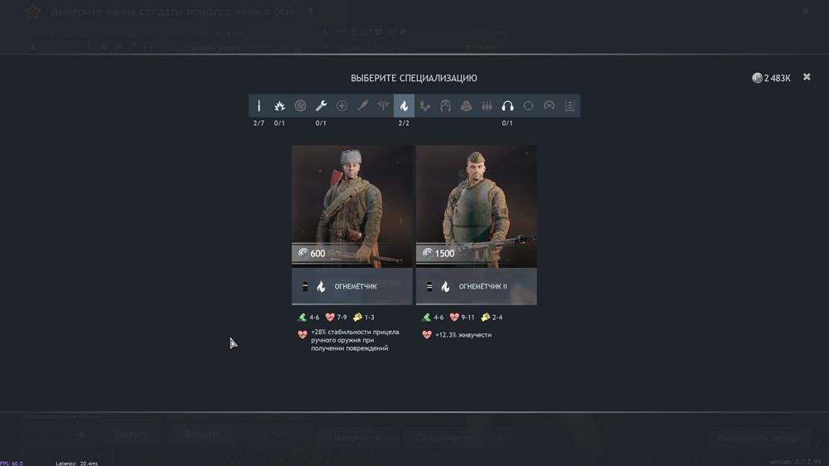Select the headphones radio operator icon
829x466 pixels.
507,106
